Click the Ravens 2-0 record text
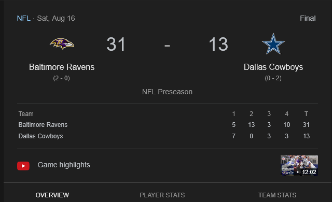The image size is (332, 202). [61, 78]
